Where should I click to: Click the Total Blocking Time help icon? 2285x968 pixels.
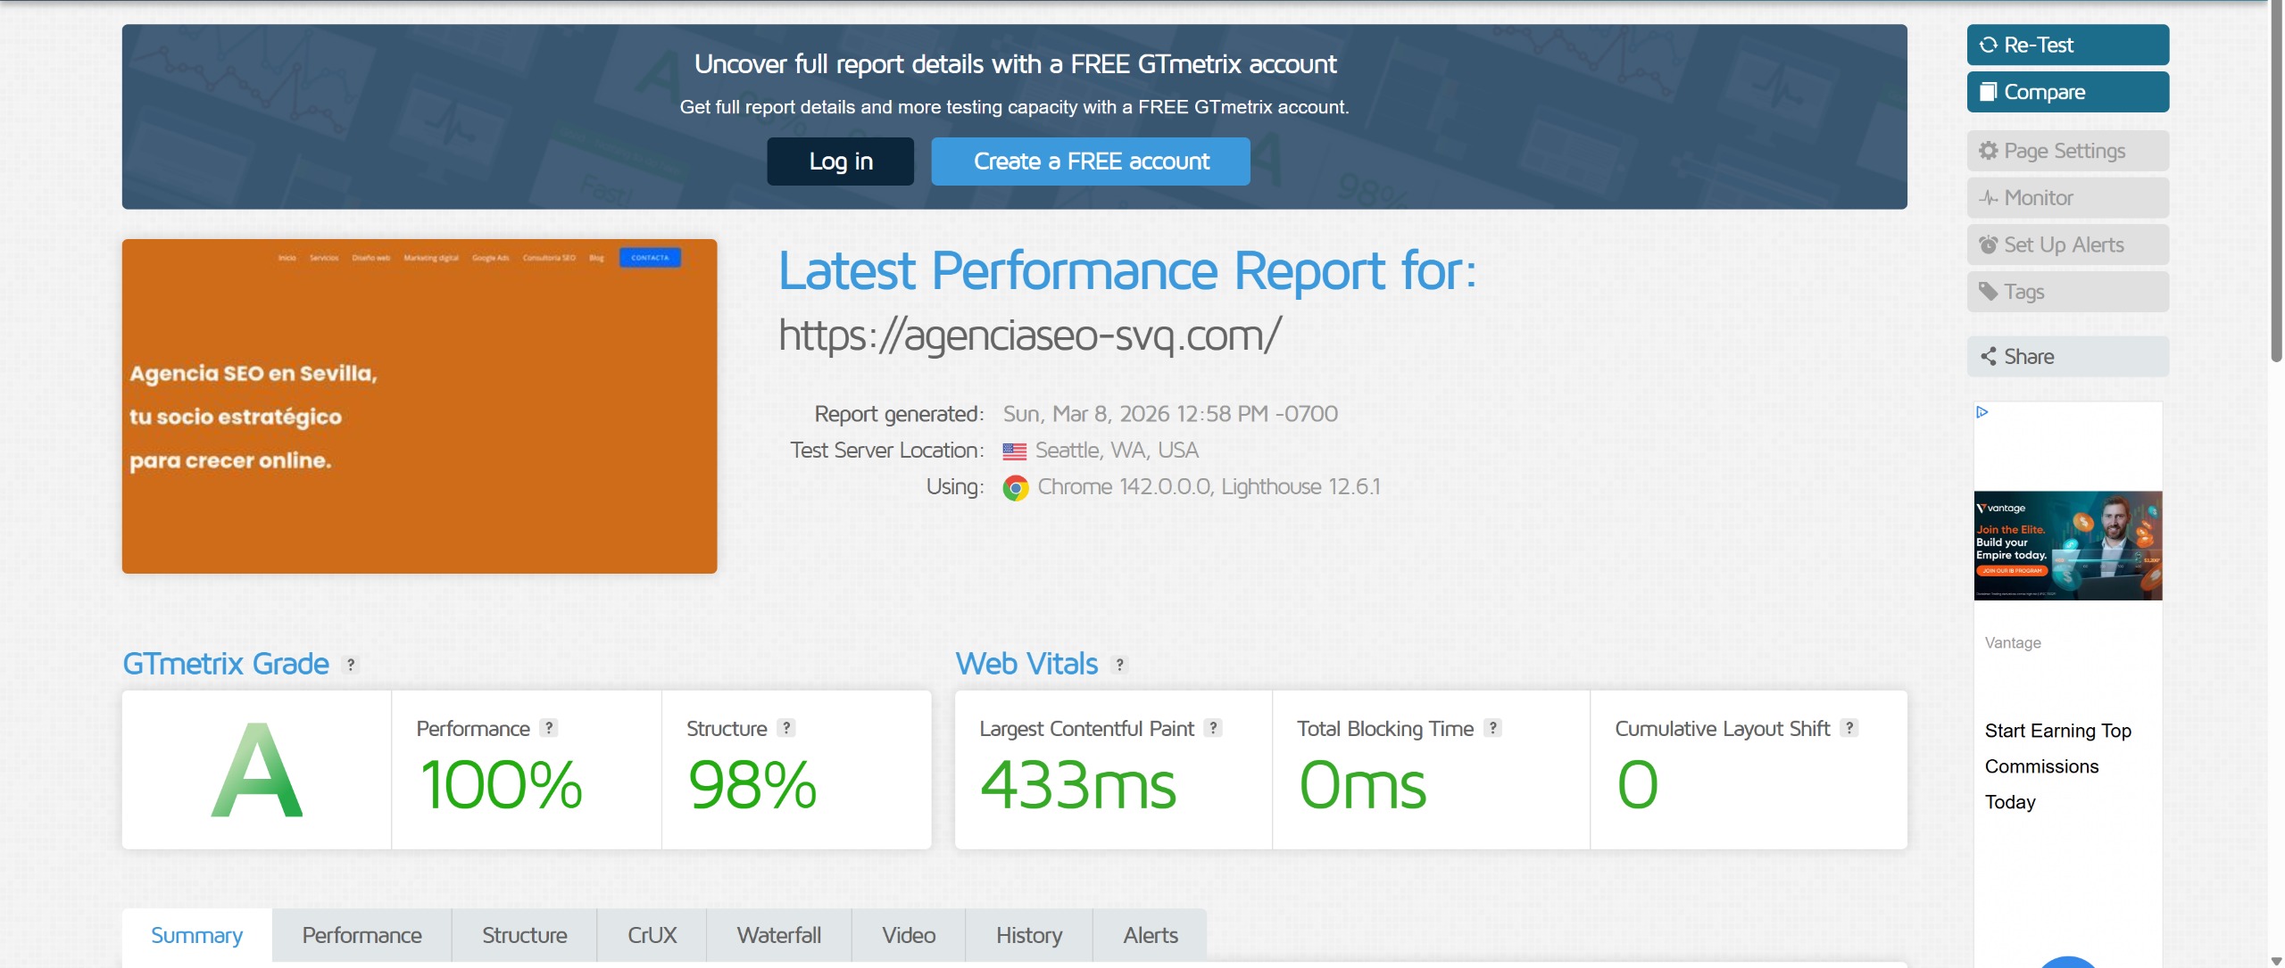[1492, 728]
